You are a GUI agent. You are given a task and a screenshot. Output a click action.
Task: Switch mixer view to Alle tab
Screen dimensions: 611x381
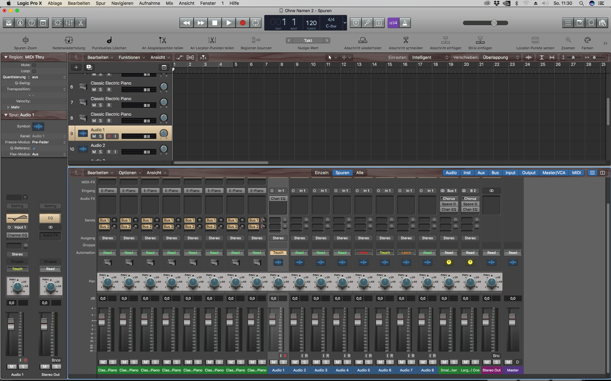pos(359,173)
